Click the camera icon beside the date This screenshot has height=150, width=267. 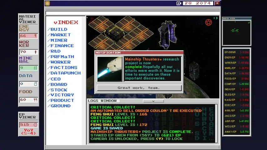[179, 3]
